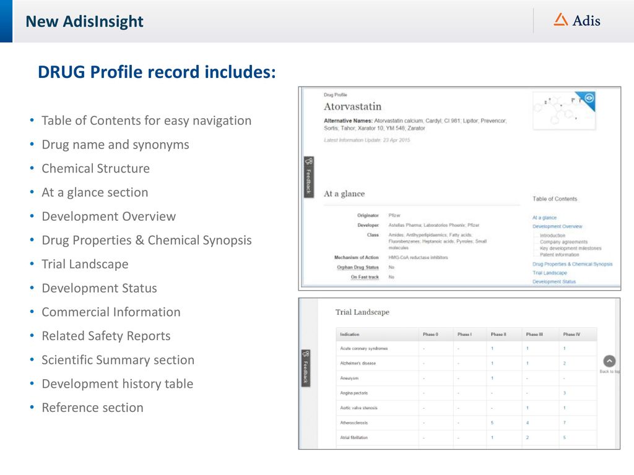Click the bullet 'Table of Contents for easy navigation'

146,121
